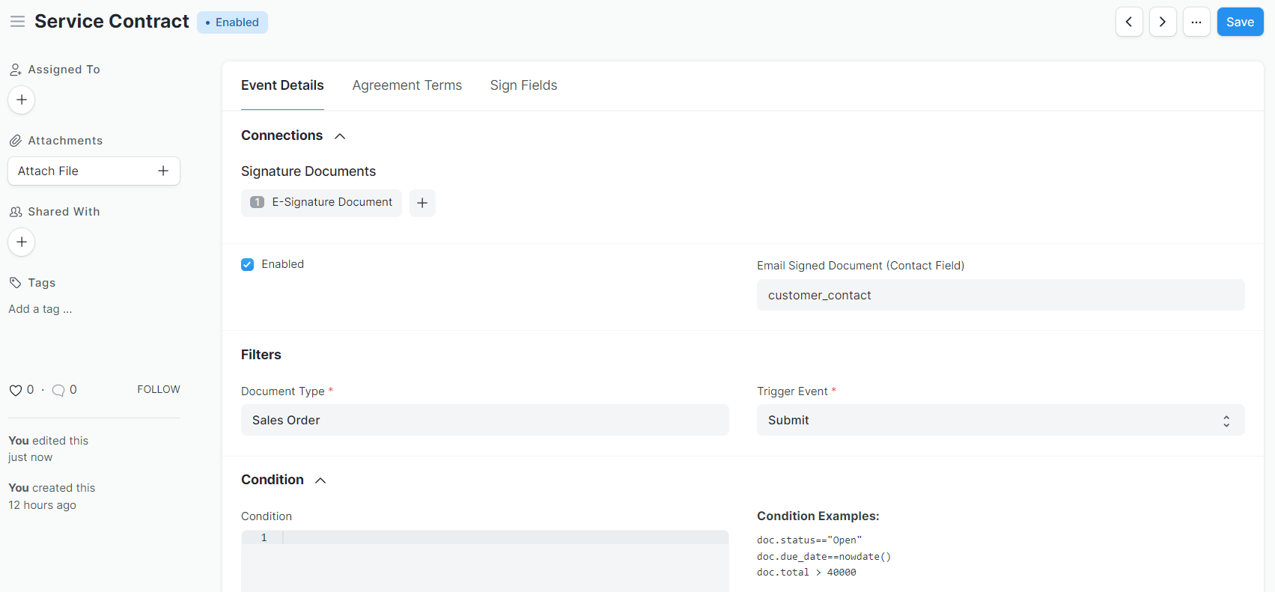Go to next document arrow
Image resolution: width=1275 pixels, height=592 pixels.
pyautogui.click(x=1162, y=22)
